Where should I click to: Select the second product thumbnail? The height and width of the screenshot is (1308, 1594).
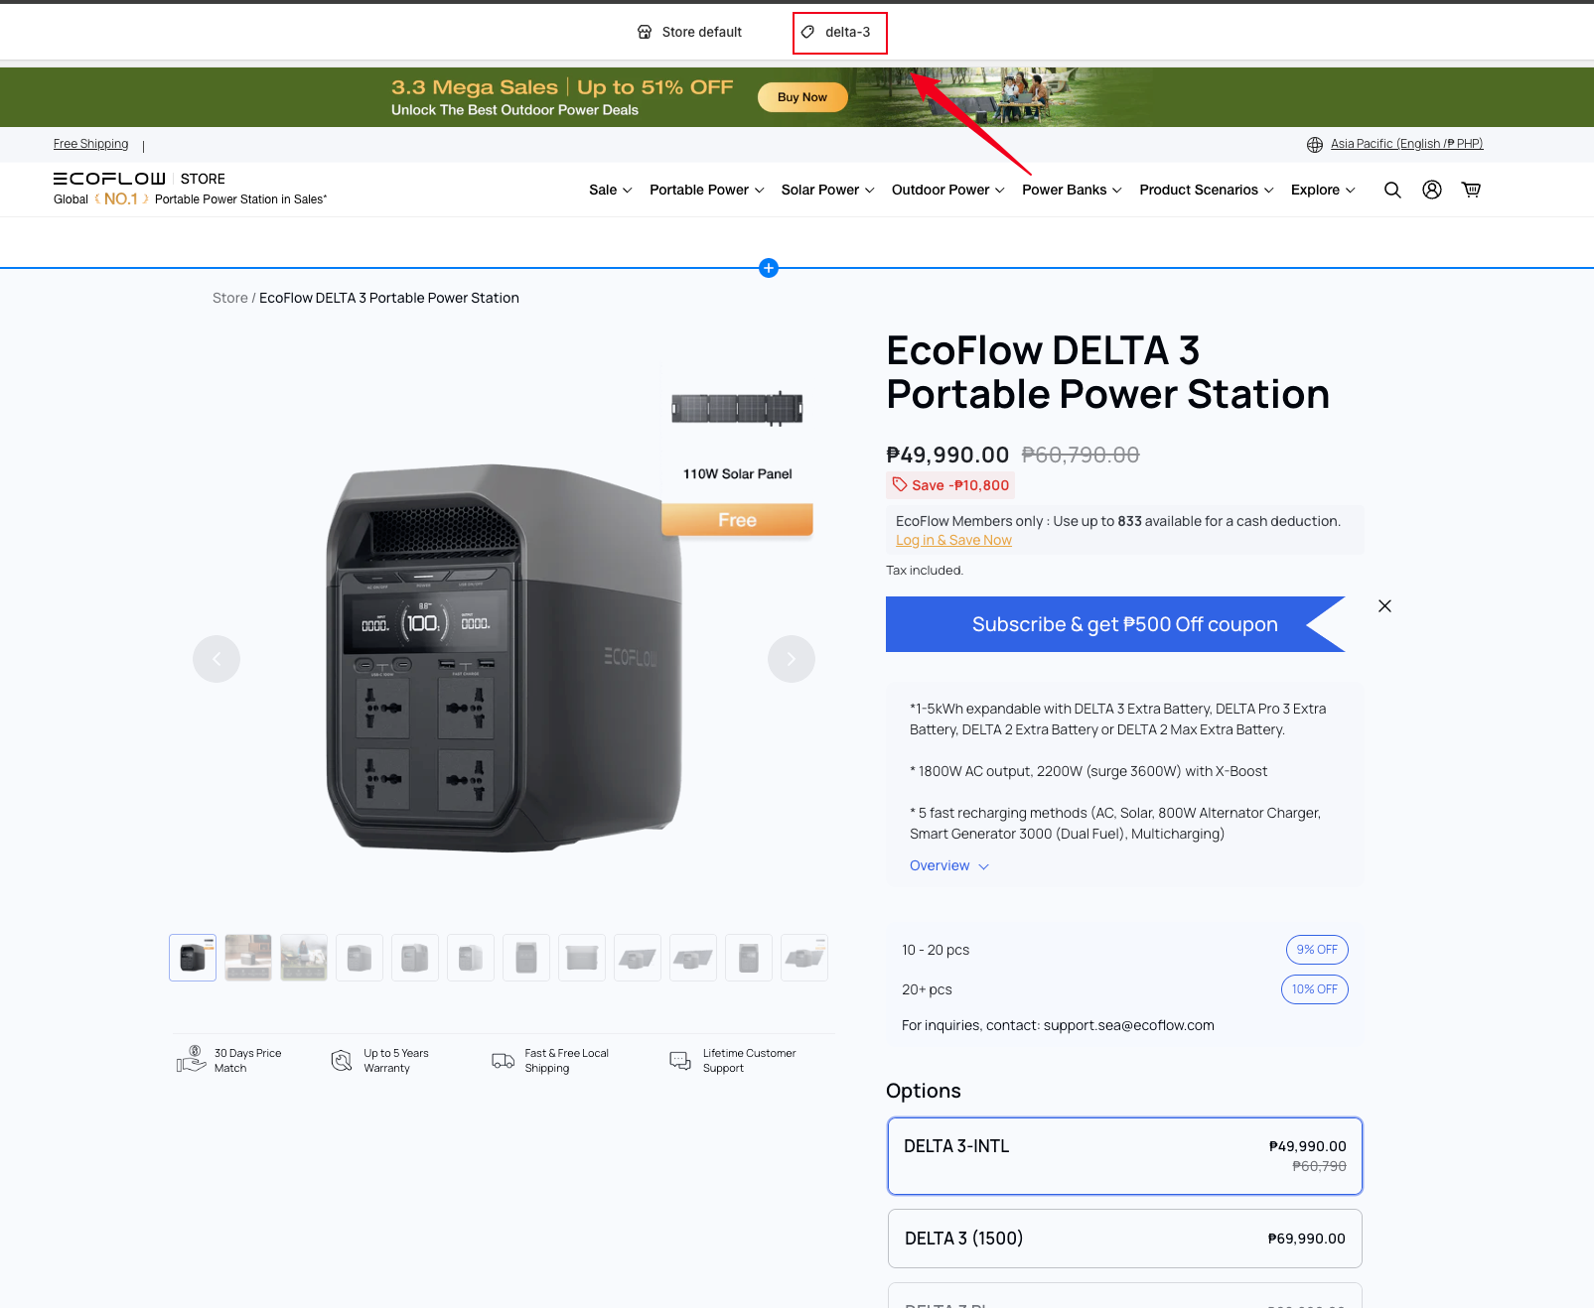[248, 958]
